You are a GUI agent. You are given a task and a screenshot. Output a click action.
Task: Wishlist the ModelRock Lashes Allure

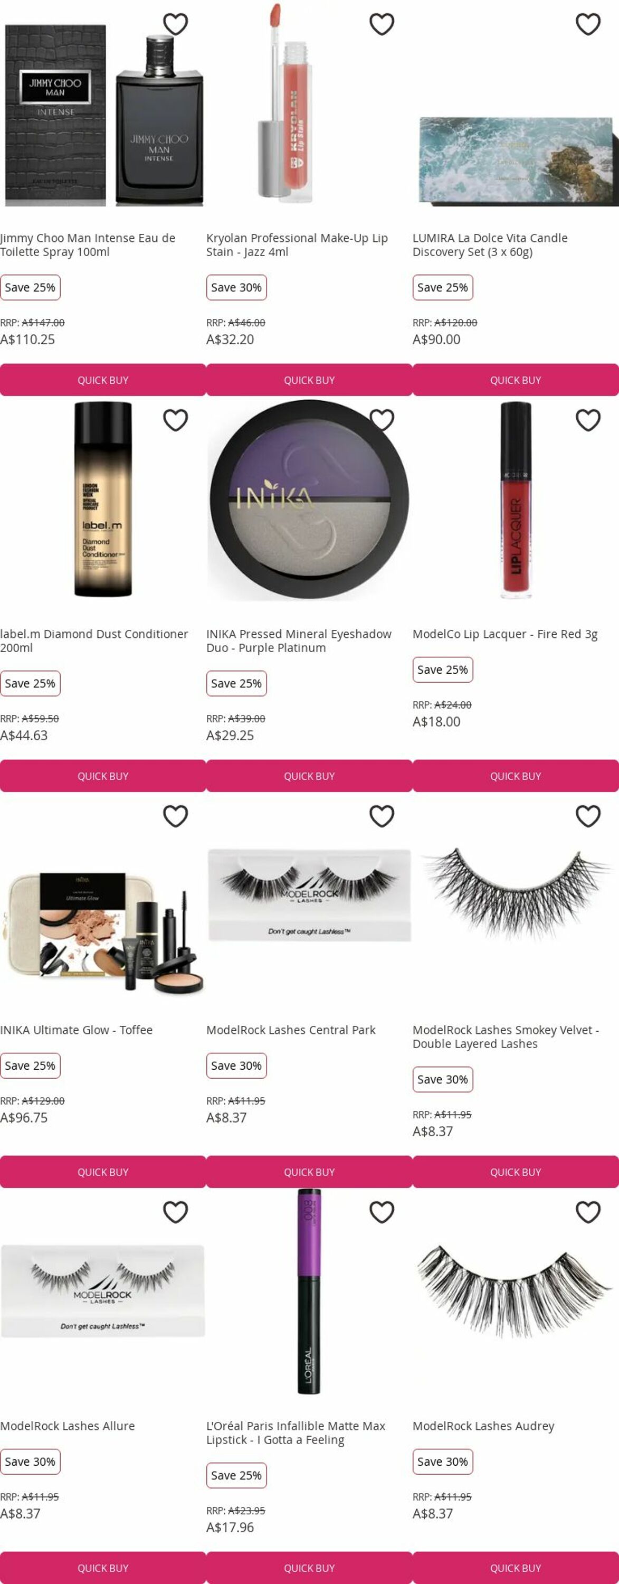(175, 1212)
